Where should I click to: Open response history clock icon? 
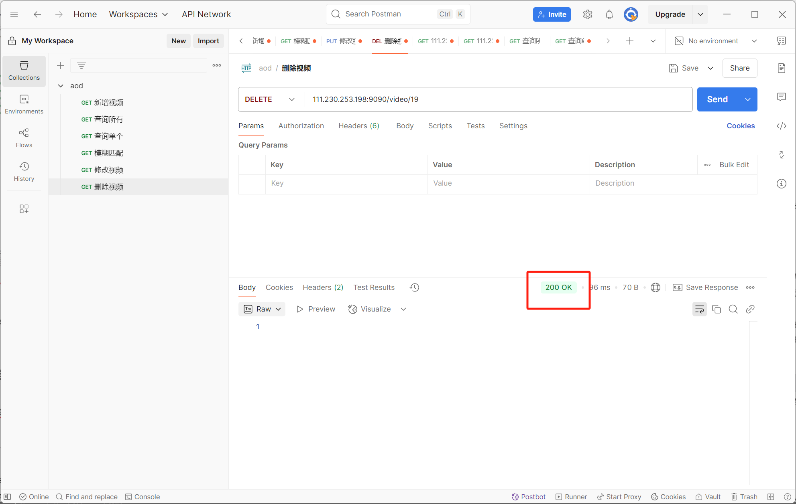(x=414, y=287)
